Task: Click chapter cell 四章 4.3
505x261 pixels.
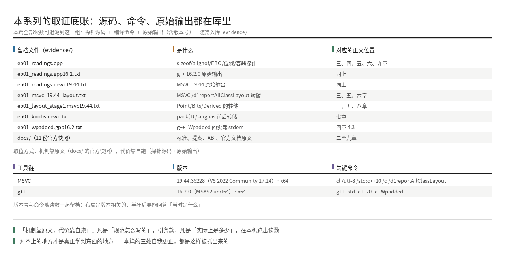Action: (x=345, y=127)
